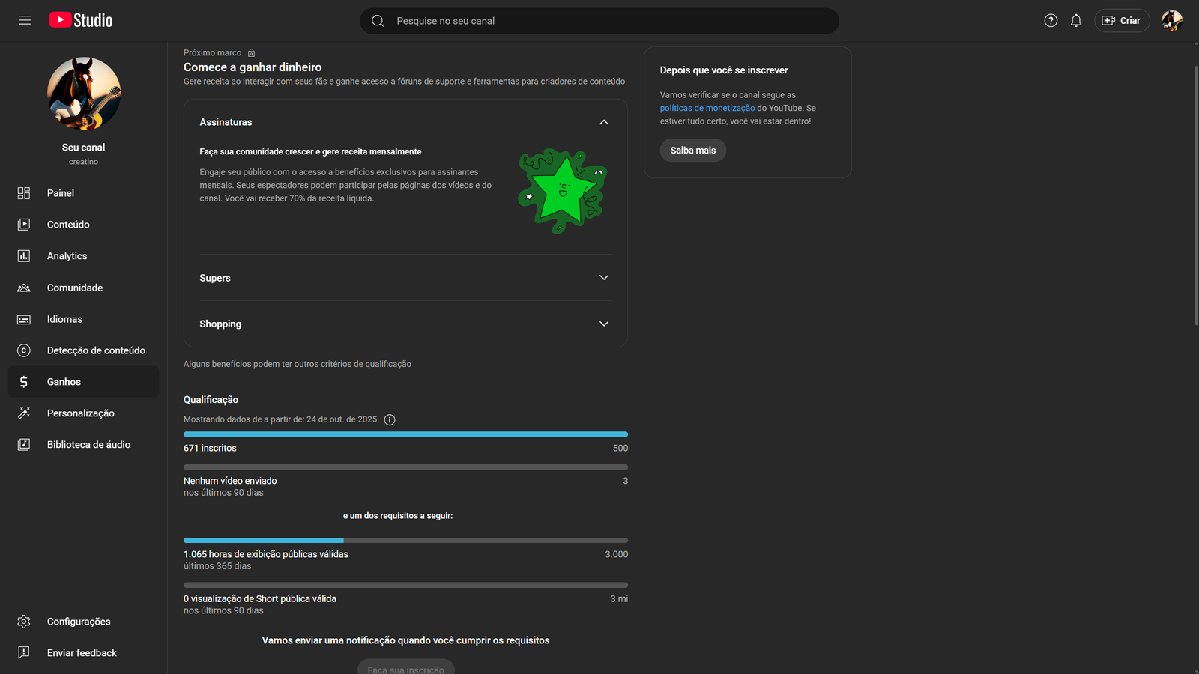Click the copyright Detecção de conteúdo icon
Image resolution: width=1199 pixels, height=674 pixels.
coord(24,350)
